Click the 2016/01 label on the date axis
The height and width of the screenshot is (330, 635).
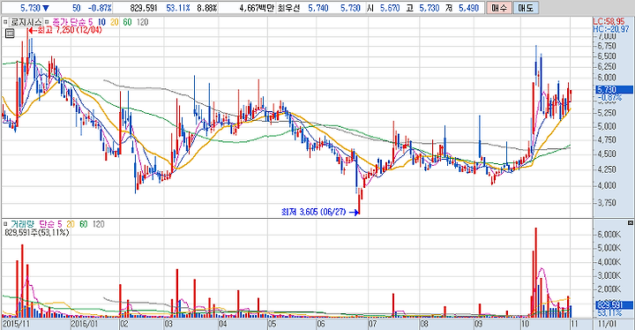[x=85, y=324]
